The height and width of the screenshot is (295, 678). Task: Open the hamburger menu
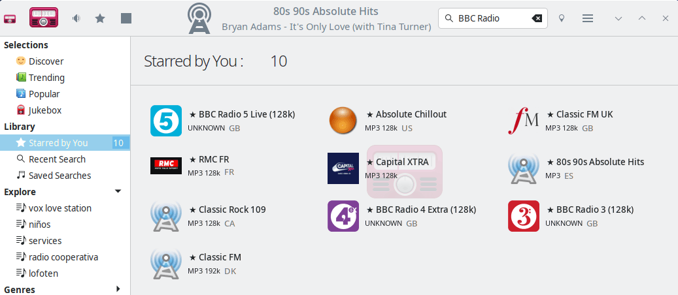point(588,18)
